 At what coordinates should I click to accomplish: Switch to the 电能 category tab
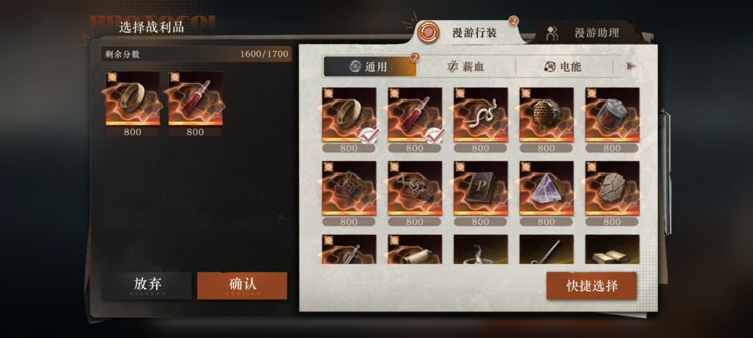tap(564, 67)
